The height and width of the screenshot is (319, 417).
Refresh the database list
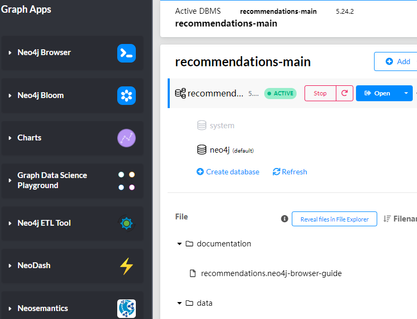coord(290,172)
